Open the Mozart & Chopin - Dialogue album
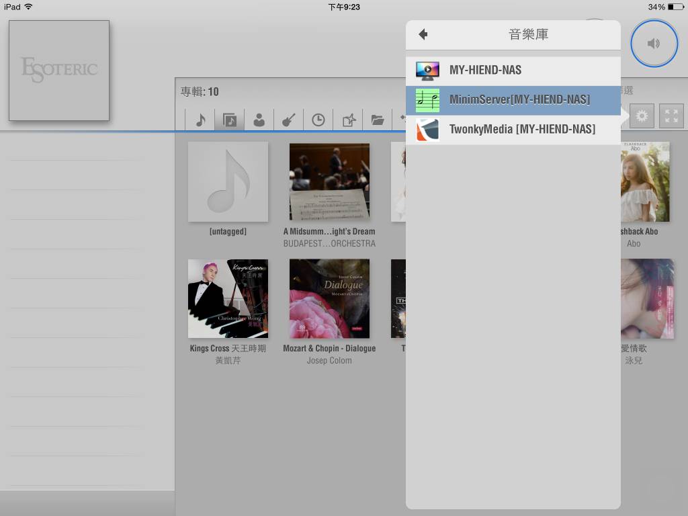This screenshot has width=688, height=516. point(329,299)
